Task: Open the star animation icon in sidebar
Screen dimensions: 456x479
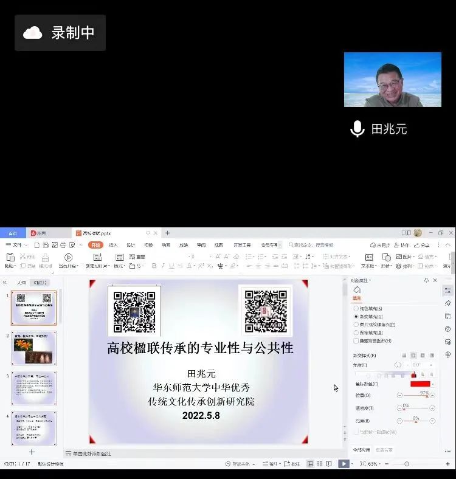Action: point(447,303)
